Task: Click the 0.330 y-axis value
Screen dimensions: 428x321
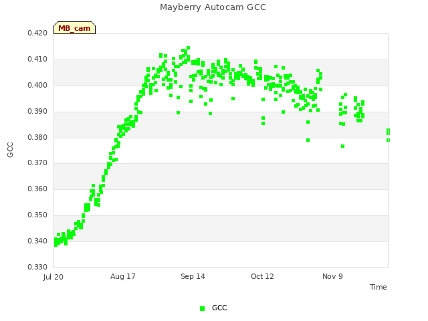Action: pyautogui.click(x=37, y=267)
